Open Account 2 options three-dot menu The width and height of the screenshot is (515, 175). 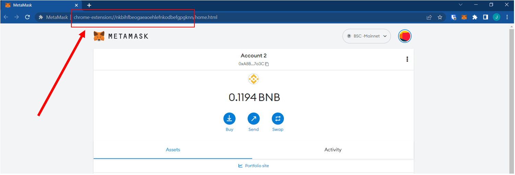[x=407, y=59]
